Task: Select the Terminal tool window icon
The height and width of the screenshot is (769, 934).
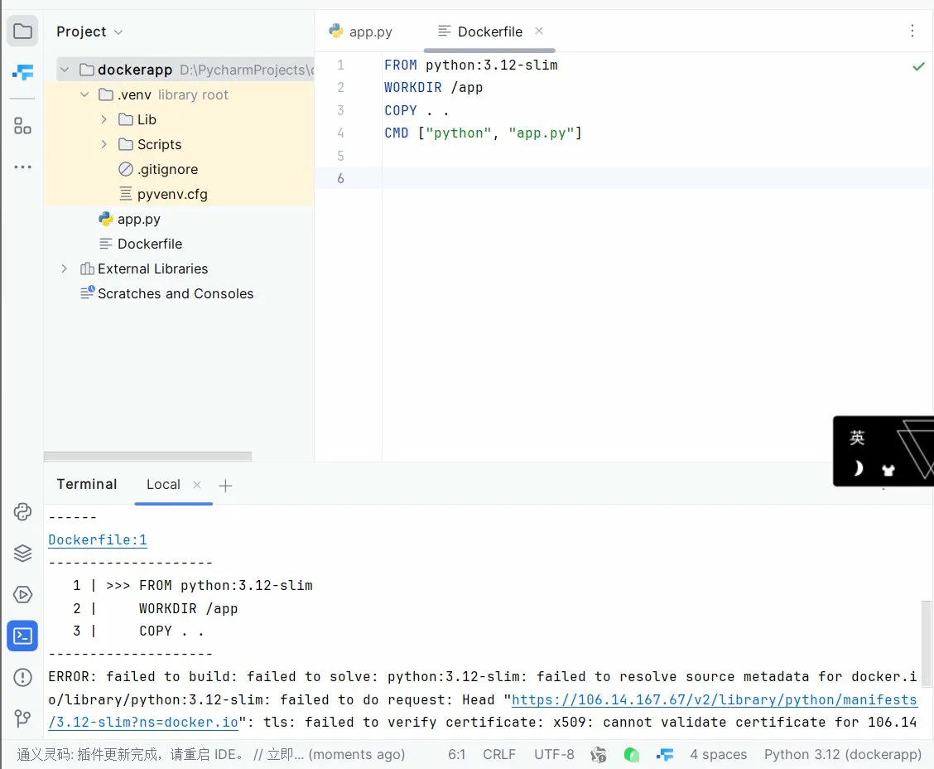Action: [22, 636]
